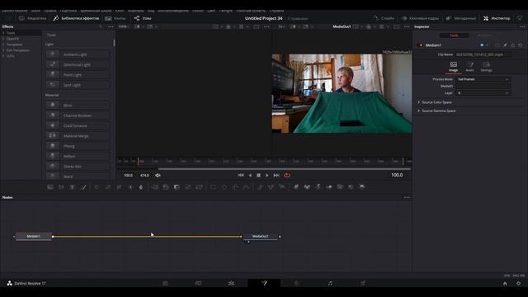
Task: Expand the OpenFX category in Effects
Action: click(x=3, y=39)
